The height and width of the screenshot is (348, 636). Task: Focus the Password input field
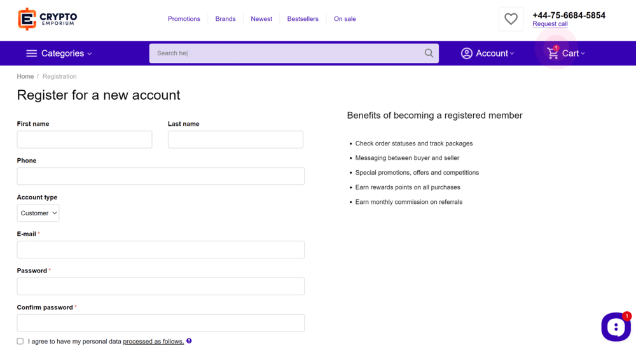tap(161, 286)
